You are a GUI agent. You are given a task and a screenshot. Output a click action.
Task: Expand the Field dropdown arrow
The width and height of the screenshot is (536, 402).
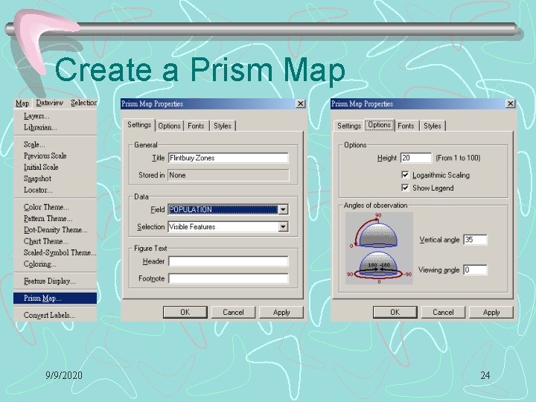click(283, 209)
